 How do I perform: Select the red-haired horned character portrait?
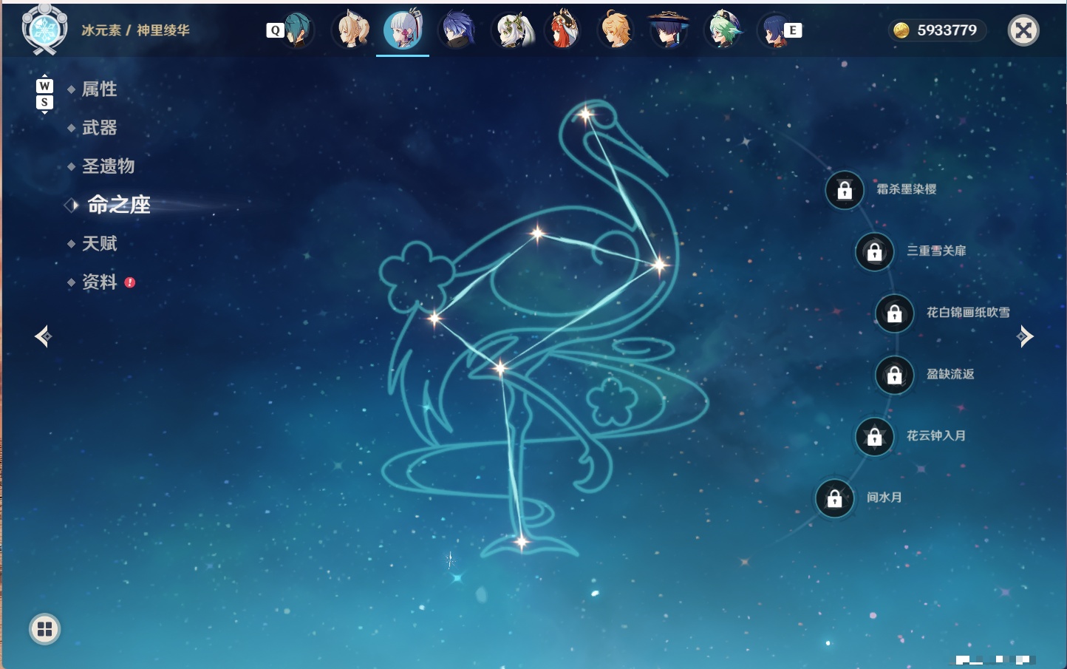(x=562, y=30)
